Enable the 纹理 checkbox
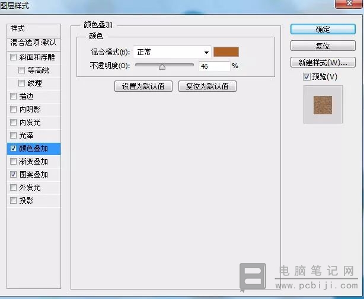Image resolution: width=364 pixels, height=299 pixels. coord(21,83)
